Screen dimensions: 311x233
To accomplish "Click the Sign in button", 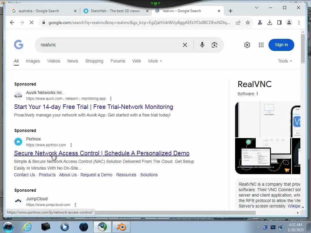I will coord(281,45).
